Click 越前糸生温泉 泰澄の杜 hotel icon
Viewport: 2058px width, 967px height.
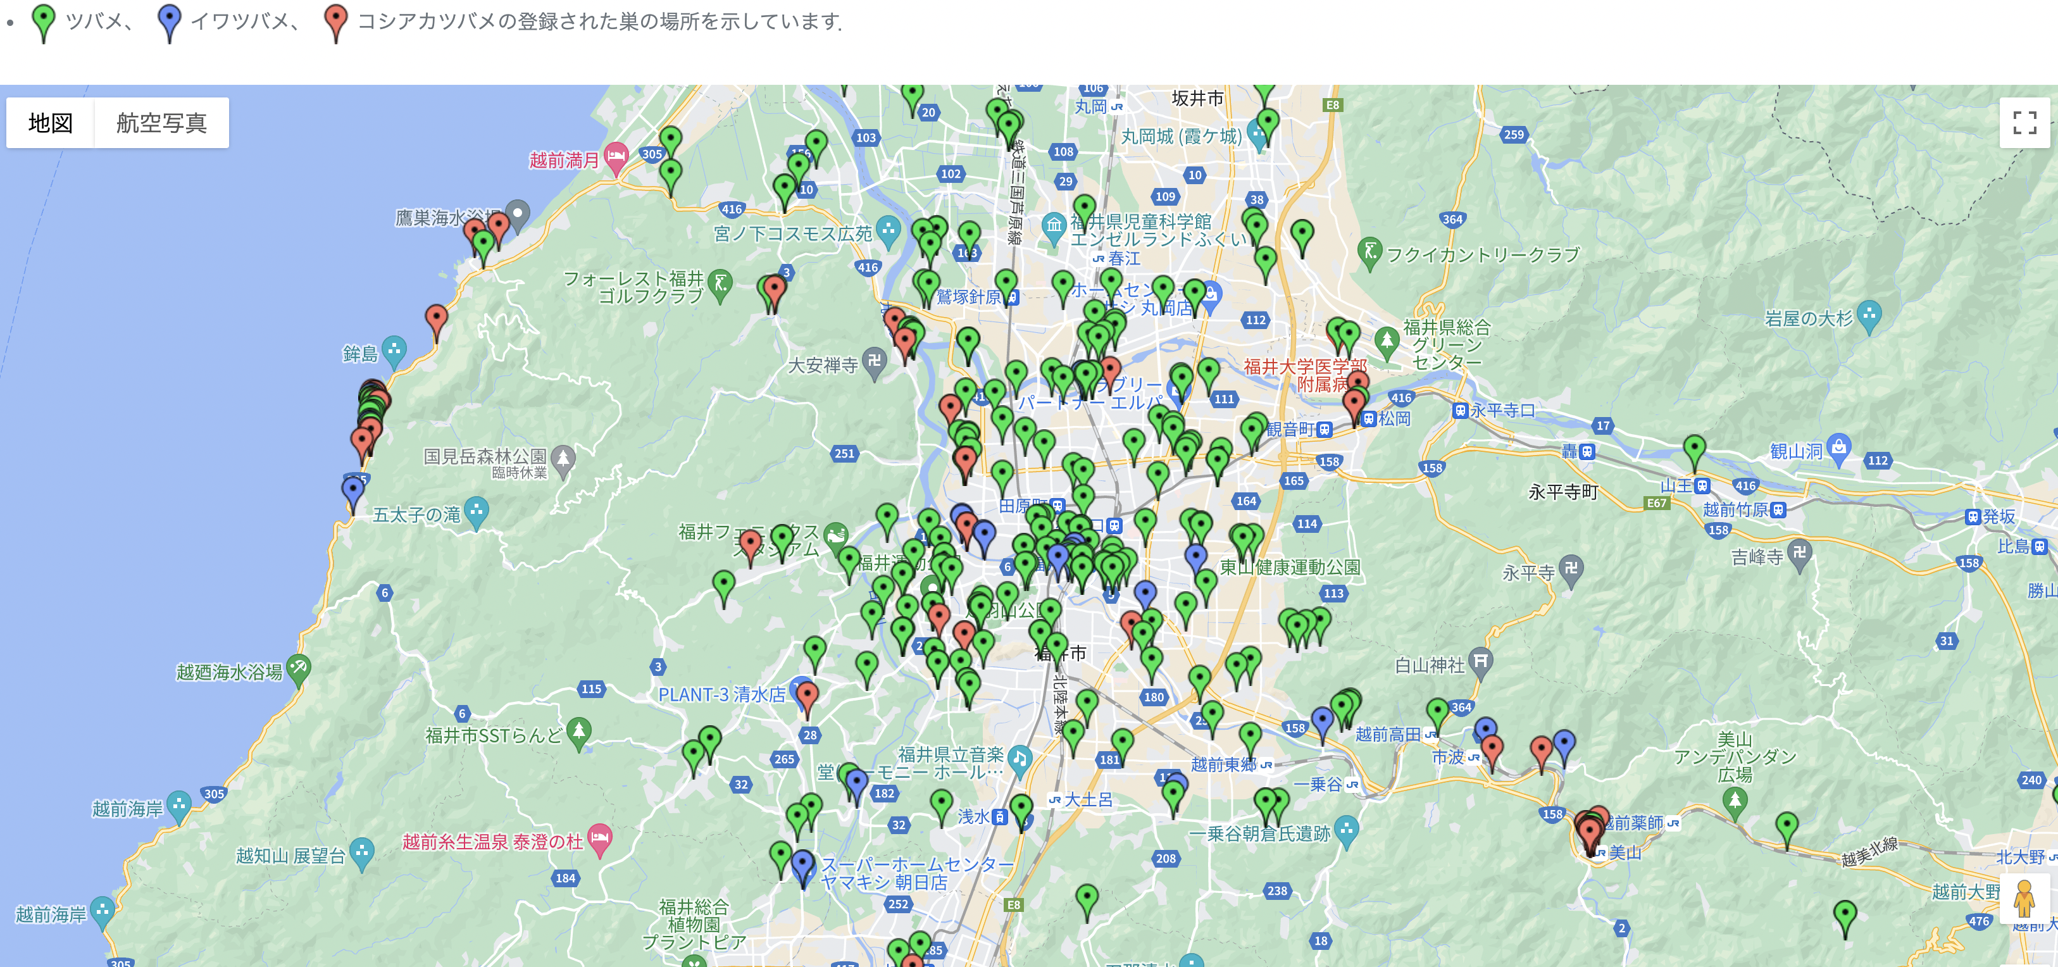(x=600, y=840)
